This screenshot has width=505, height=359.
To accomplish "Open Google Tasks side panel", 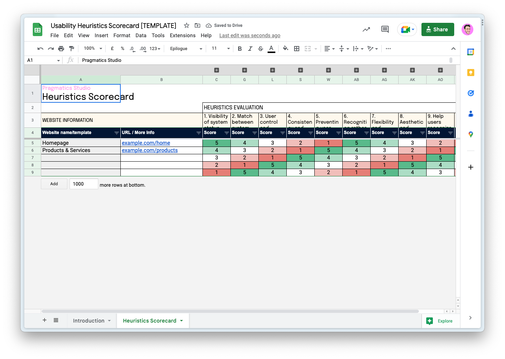I will point(470,93).
